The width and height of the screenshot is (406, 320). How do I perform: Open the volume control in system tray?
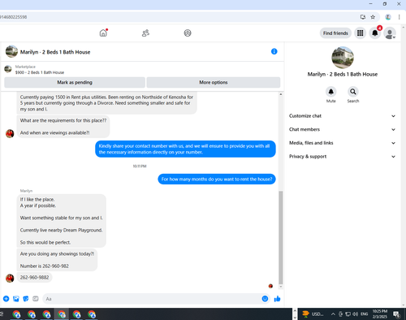pos(355,314)
